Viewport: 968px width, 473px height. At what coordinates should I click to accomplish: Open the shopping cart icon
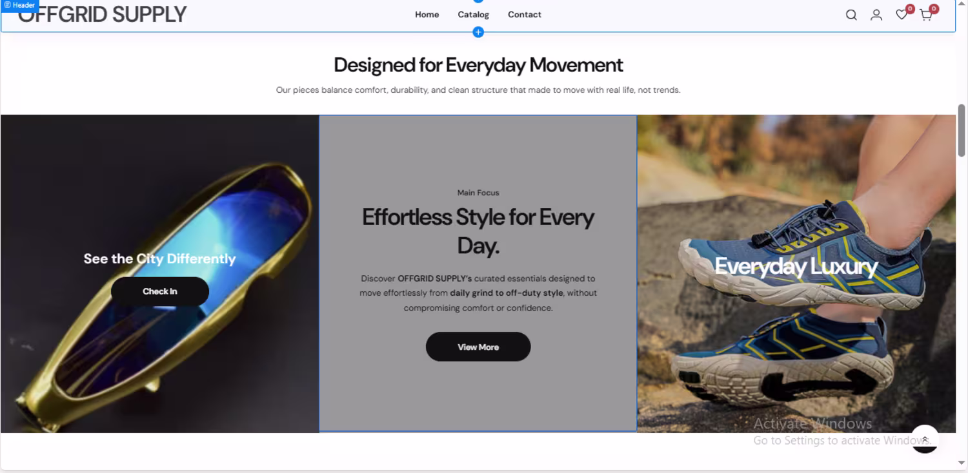click(926, 14)
